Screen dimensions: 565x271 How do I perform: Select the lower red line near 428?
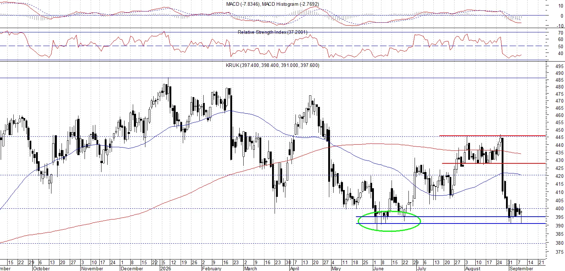[x=494, y=163]
